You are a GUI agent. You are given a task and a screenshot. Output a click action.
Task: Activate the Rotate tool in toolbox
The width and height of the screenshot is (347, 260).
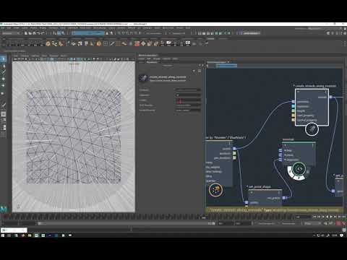coord(3,86)
